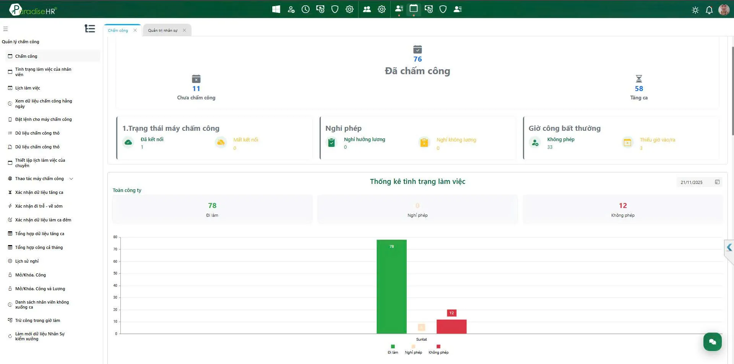This screenshot has width=734, height=364.
Task: Close the Chấm công tab
Action: [135, 30]
